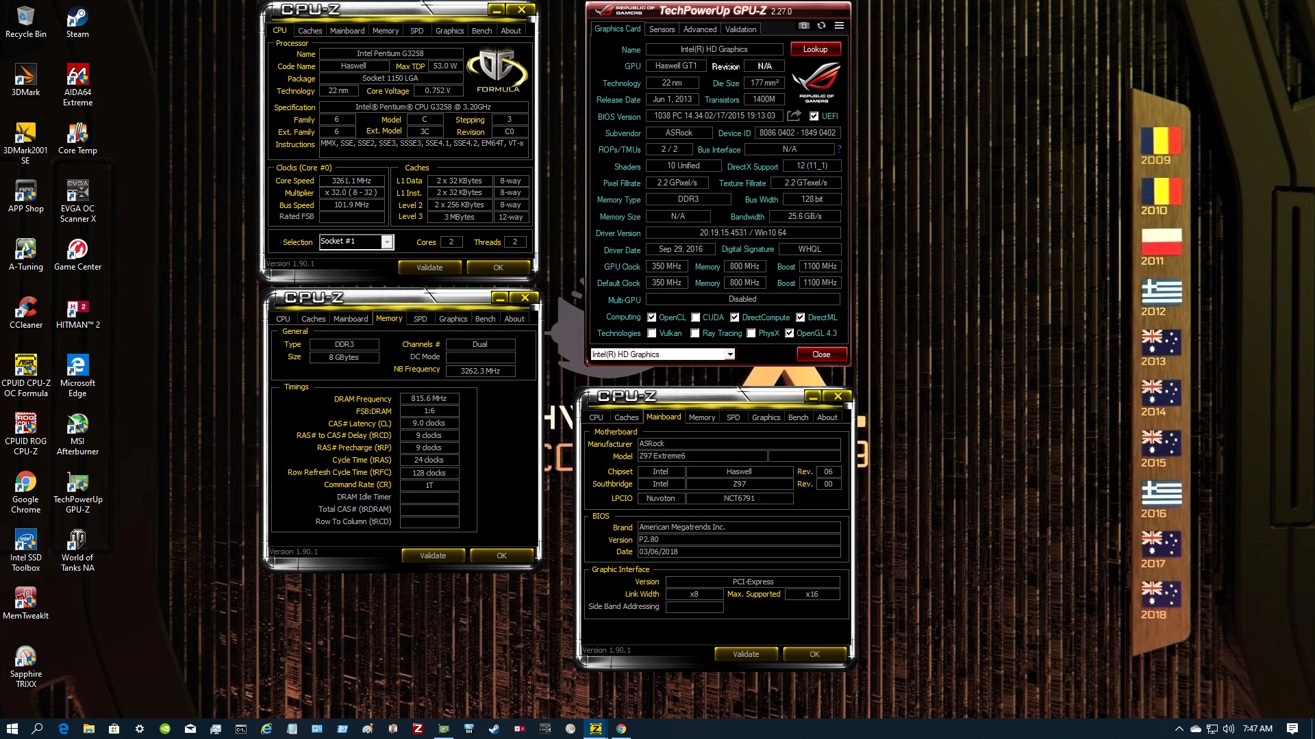Screen dimensions: 1315x739
Task: Open ASRock APP Shop icon
Action: click(25, 197)
